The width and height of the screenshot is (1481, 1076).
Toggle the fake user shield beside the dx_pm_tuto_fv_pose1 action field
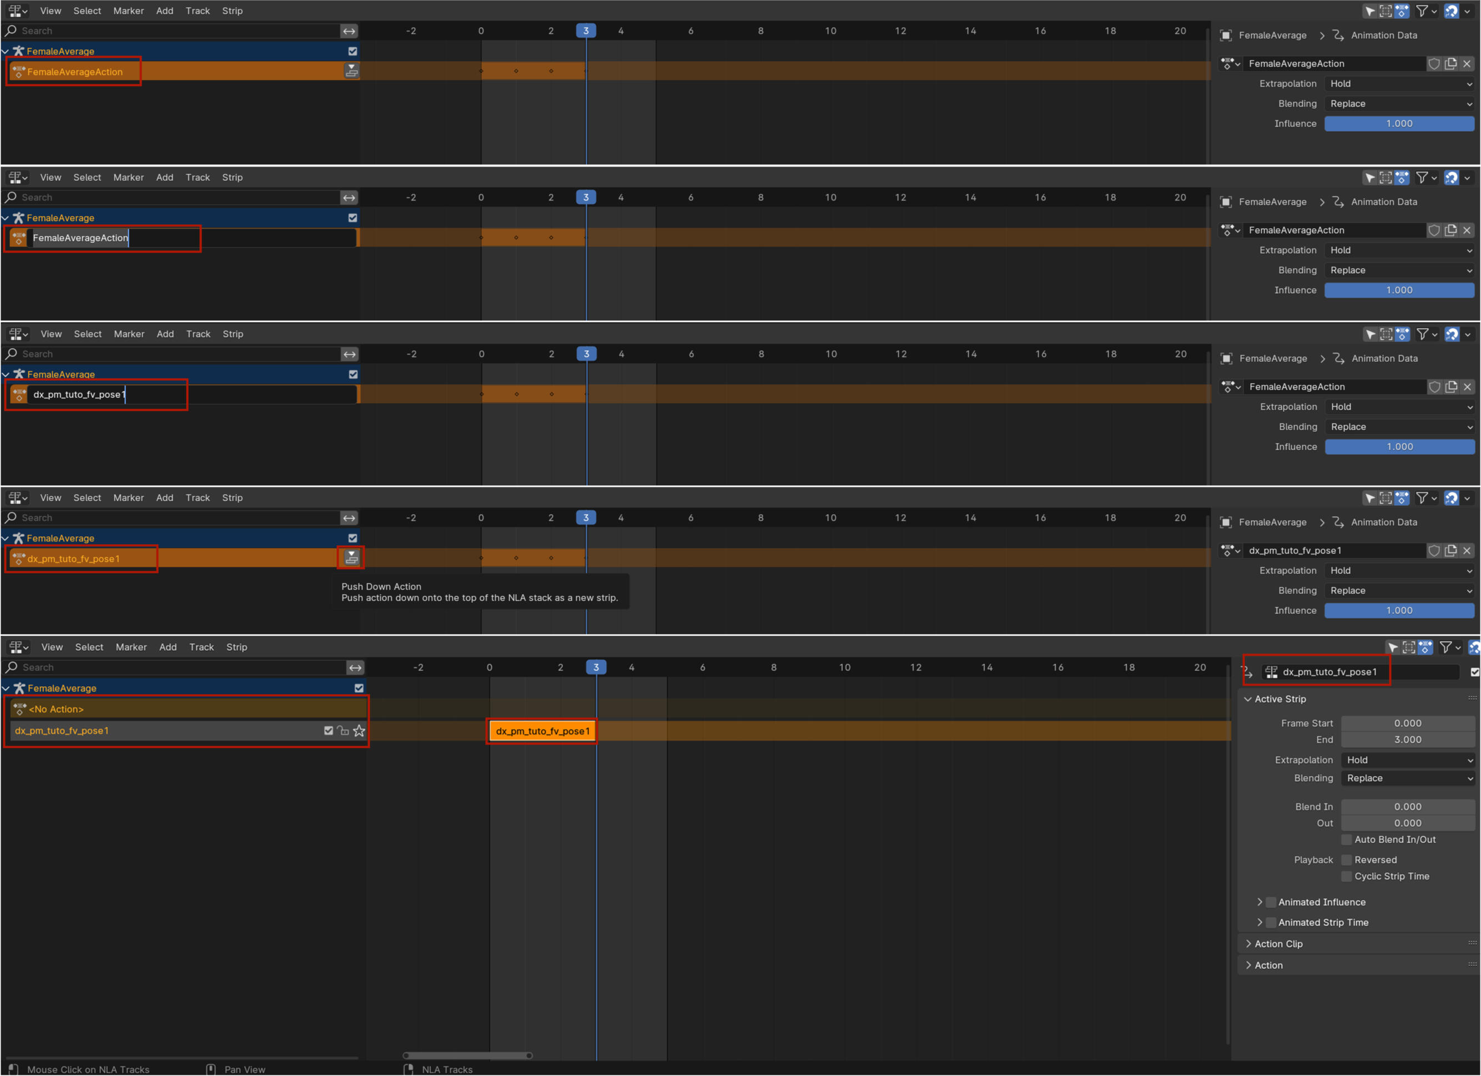(x=1434, y=551)
